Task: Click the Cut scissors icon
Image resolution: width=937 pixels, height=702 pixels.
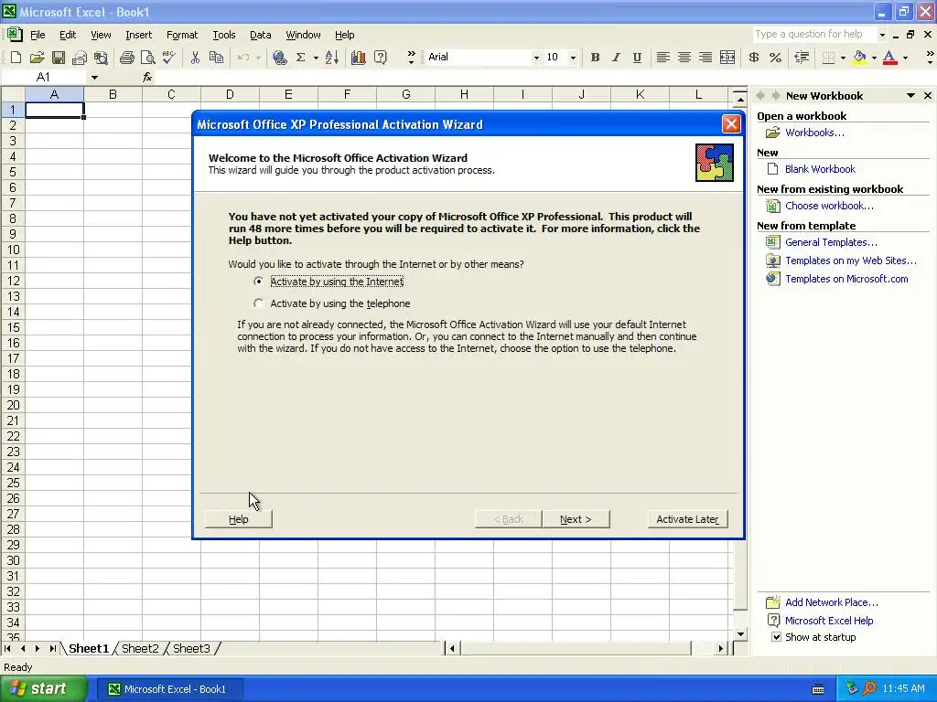Action: click(x=195, y=58)
